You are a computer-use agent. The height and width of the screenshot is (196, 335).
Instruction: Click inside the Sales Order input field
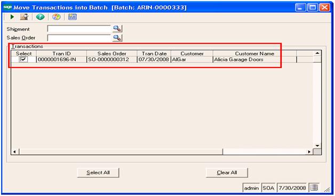[79, 38]
